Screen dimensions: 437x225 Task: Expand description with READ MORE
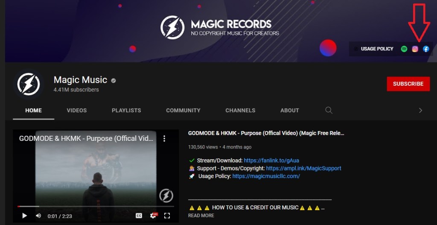[x=201, y=216]
